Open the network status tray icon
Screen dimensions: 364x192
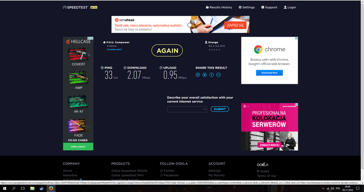pyautogui.click(x=328, y=188)
